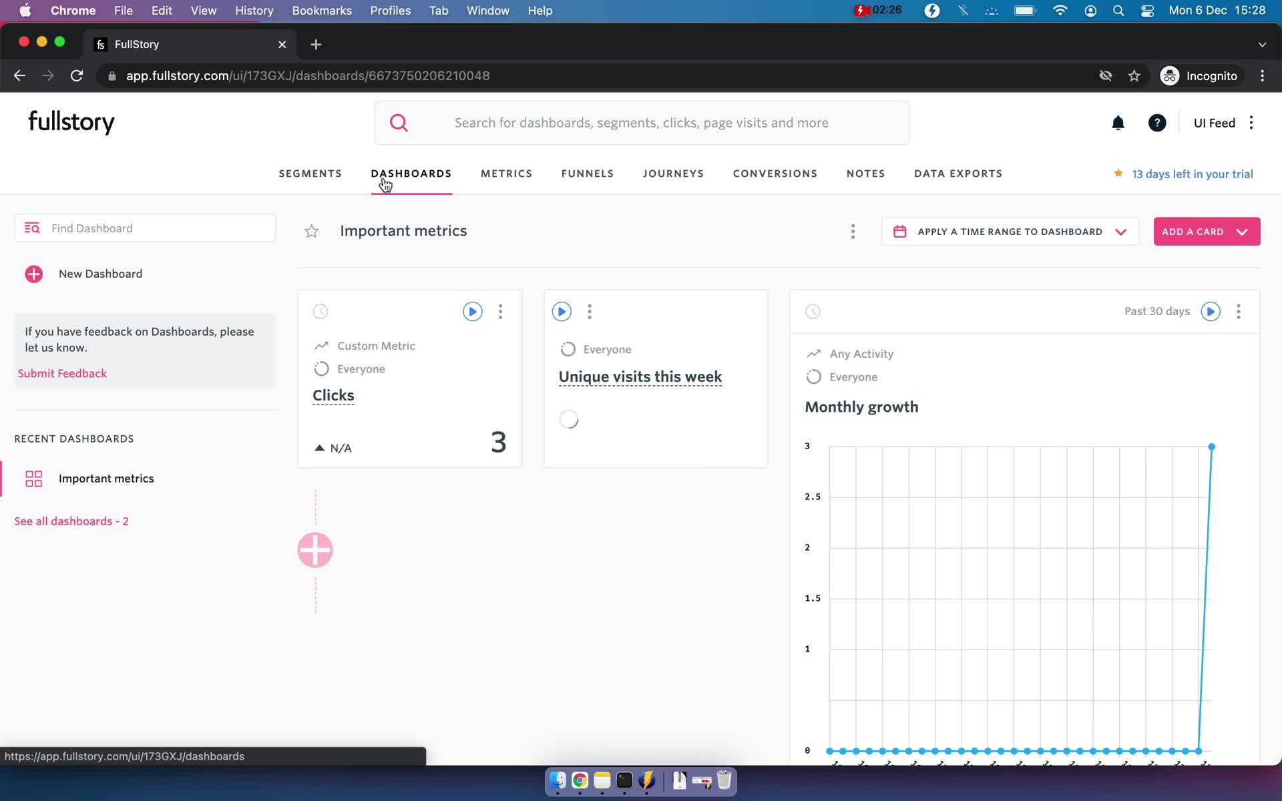Click the clock icon on Monthly growth card

coord(813,312)
